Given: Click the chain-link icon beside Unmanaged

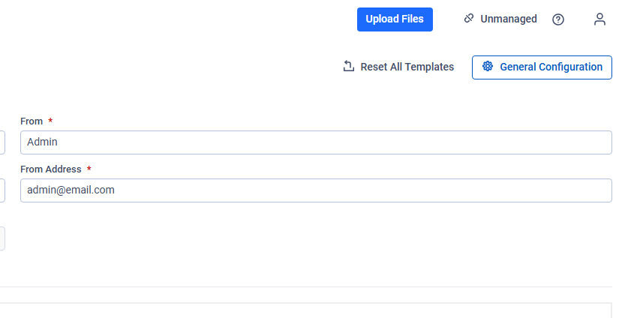Looking at the screenshot, I should (x=469, y=19).
